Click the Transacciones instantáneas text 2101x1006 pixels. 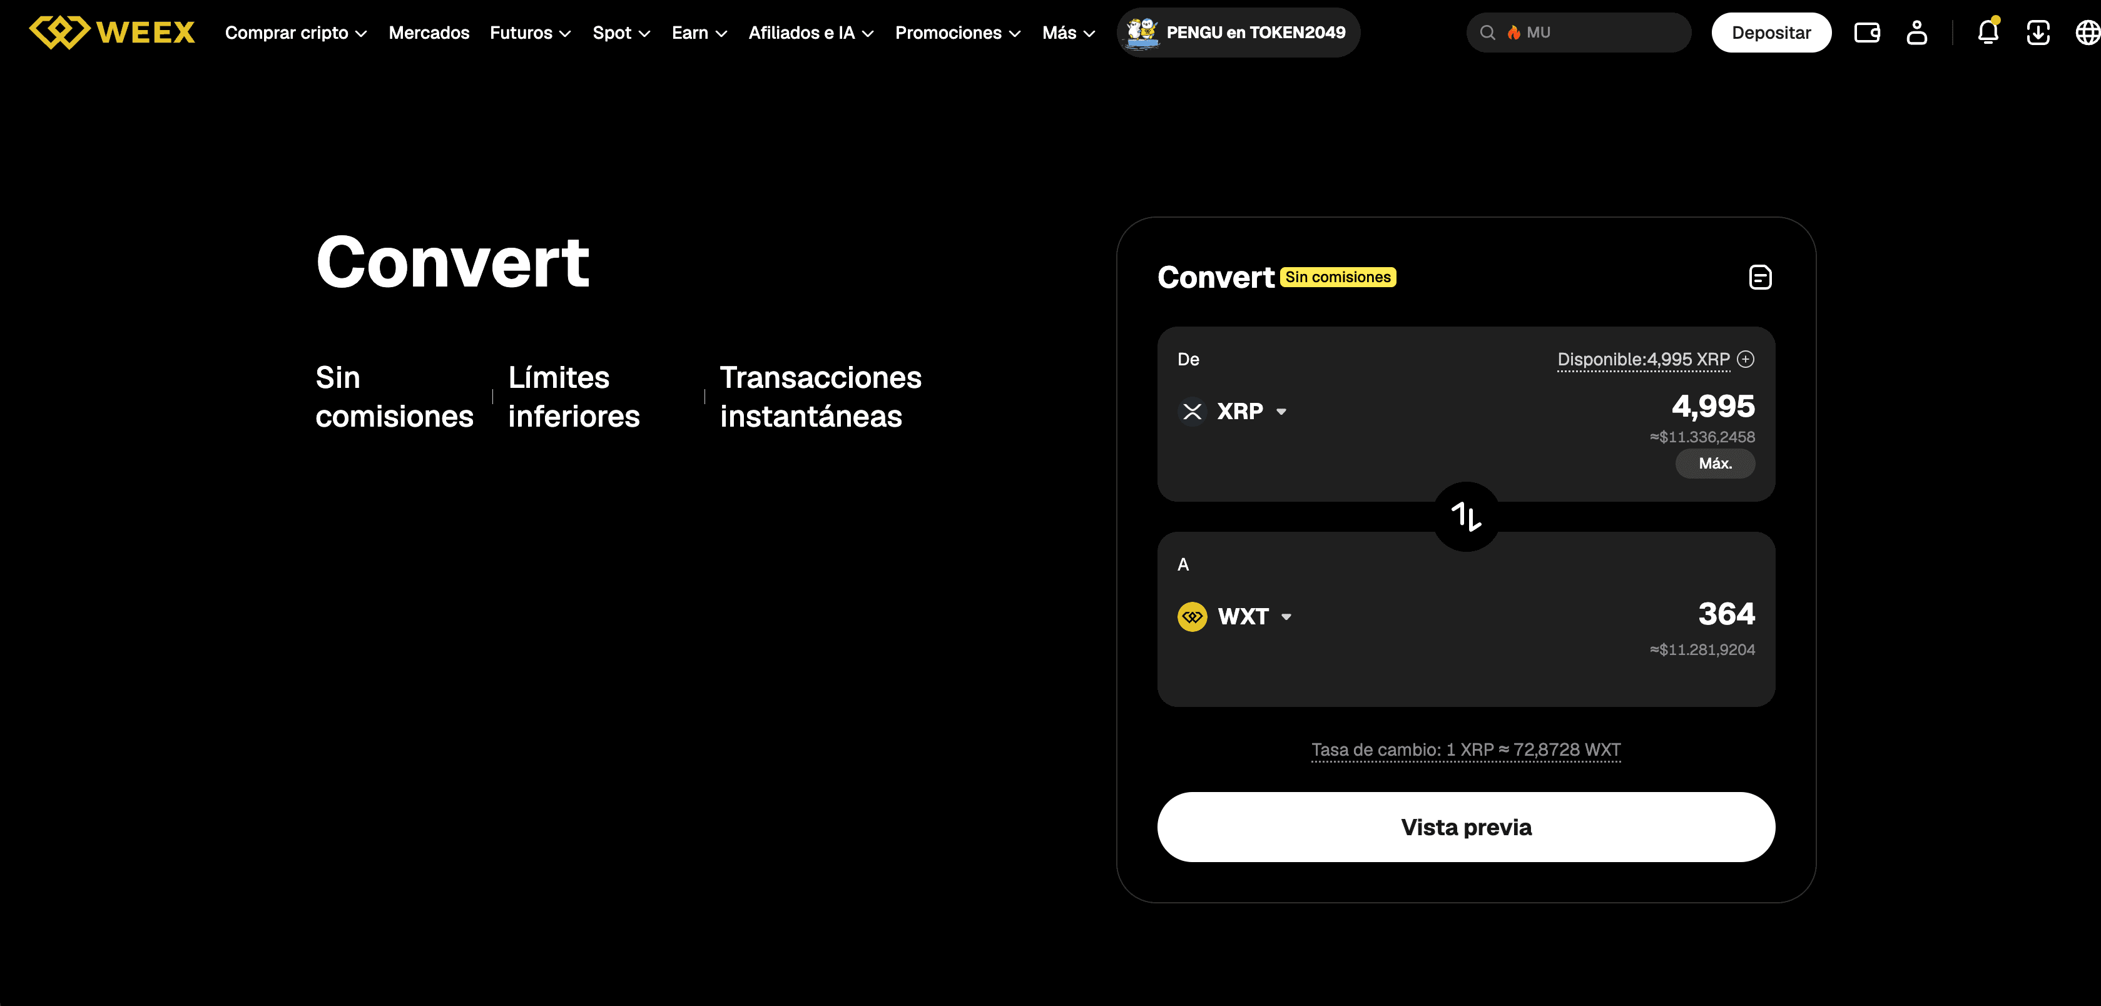click(x=820, y=397)
